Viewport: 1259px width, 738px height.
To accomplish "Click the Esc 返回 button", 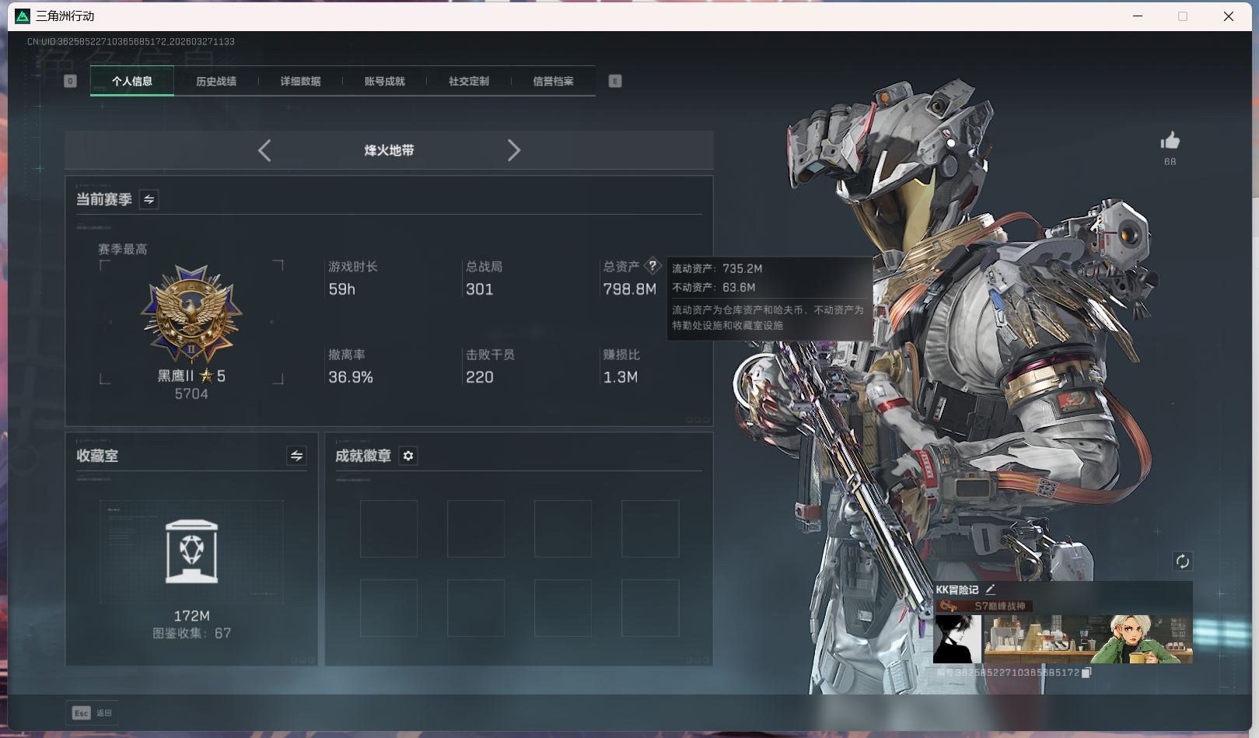I will (x=92, y=712).
